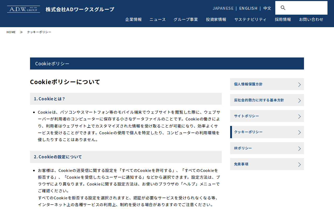Go to HOME via breadcrumb
The image size is (334, 209).
pyautogui.click(x=11, y=32)
